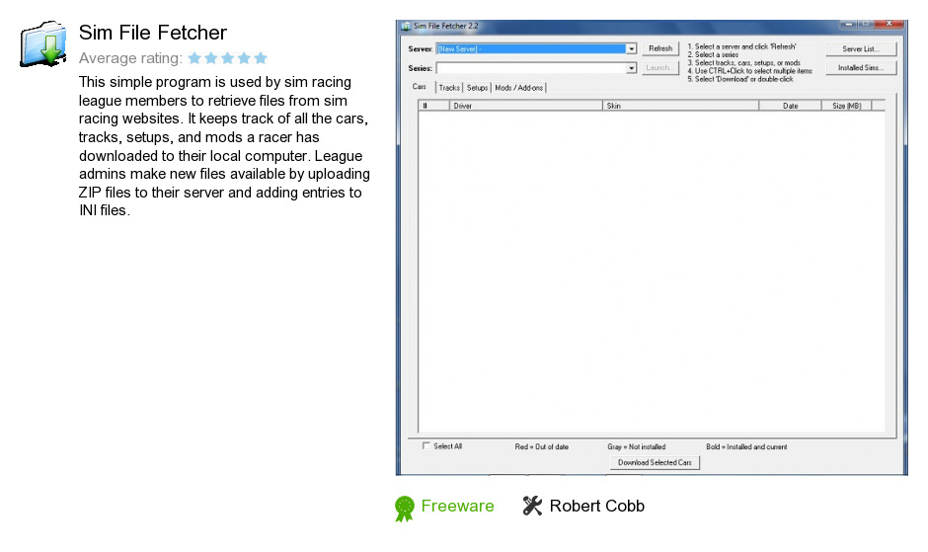Click the small app icon in window title bar
928x552 pixels.
(406, 26)
